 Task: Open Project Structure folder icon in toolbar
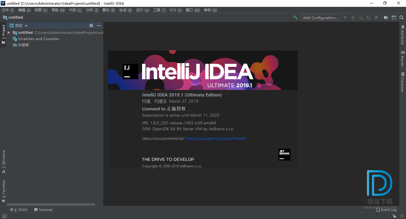(x=386, y=18)
